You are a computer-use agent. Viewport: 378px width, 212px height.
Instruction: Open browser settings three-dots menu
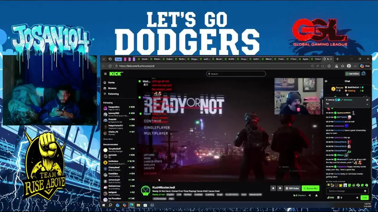pyautogui.click(x=355, y=66)
